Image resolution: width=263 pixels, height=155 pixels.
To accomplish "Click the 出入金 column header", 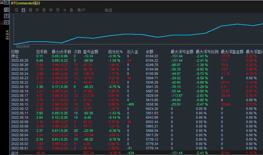I will (x=132, y=52).
